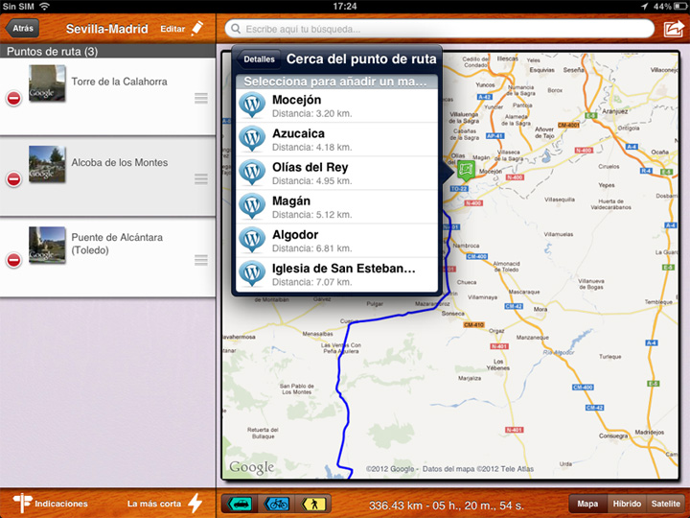Open La más corta route option
Viewport: 690px width, 518px height.
[165, 504]
